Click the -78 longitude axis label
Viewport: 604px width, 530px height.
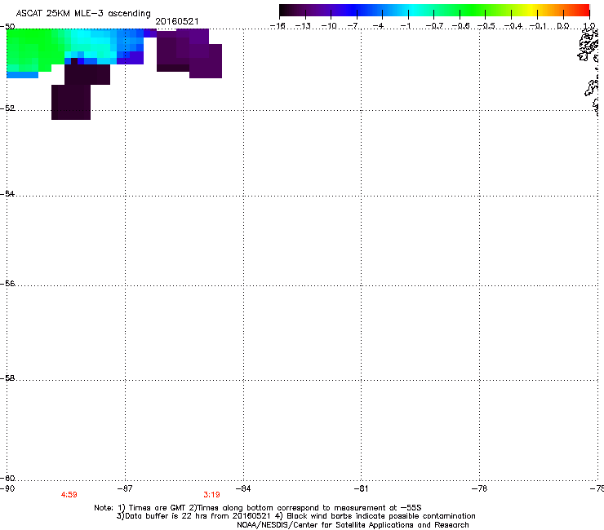[479, 488]
